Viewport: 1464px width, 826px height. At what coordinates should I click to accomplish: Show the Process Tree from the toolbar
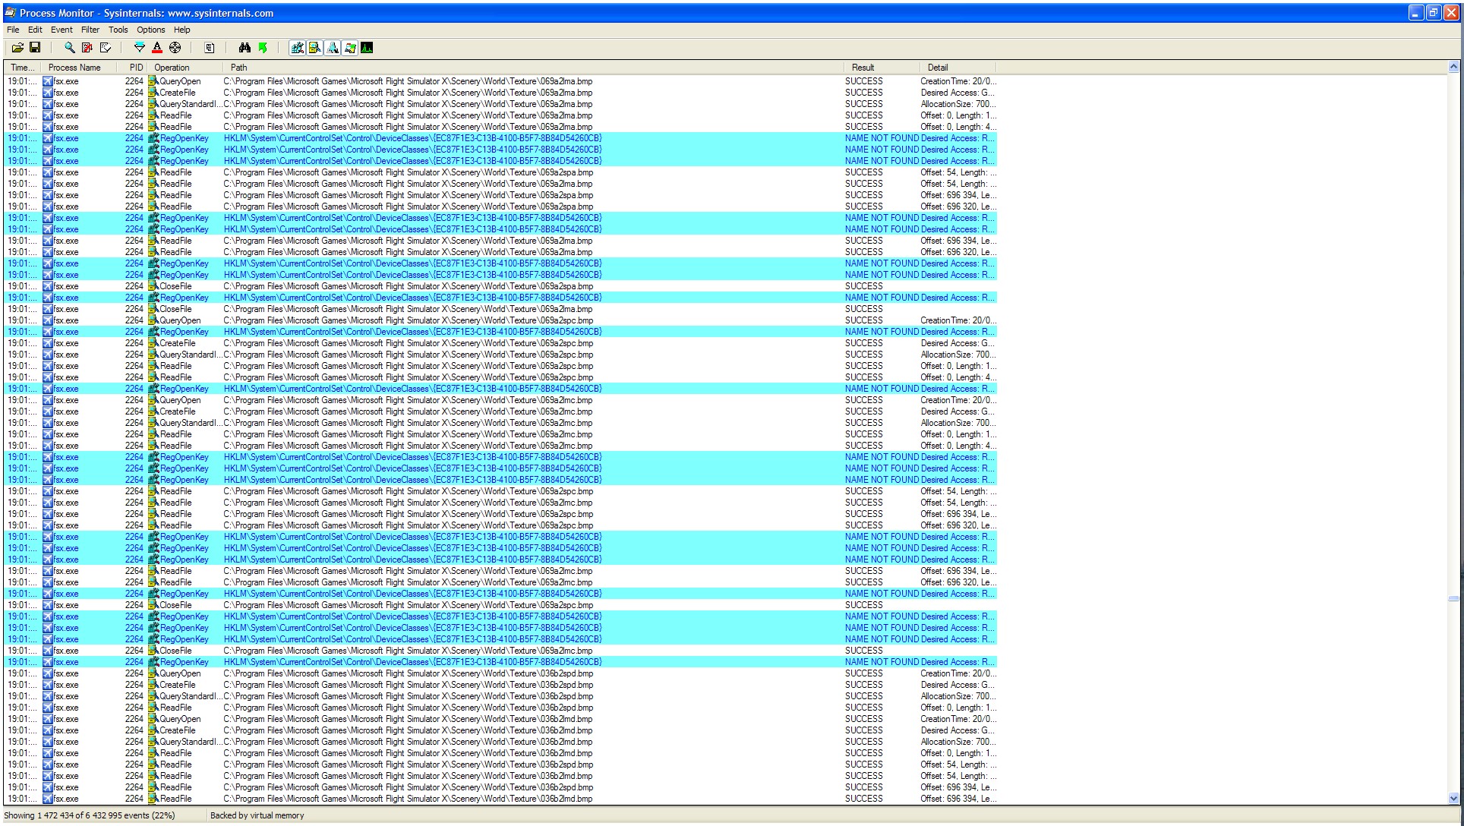pyautogui.click(x=210, y=48)
